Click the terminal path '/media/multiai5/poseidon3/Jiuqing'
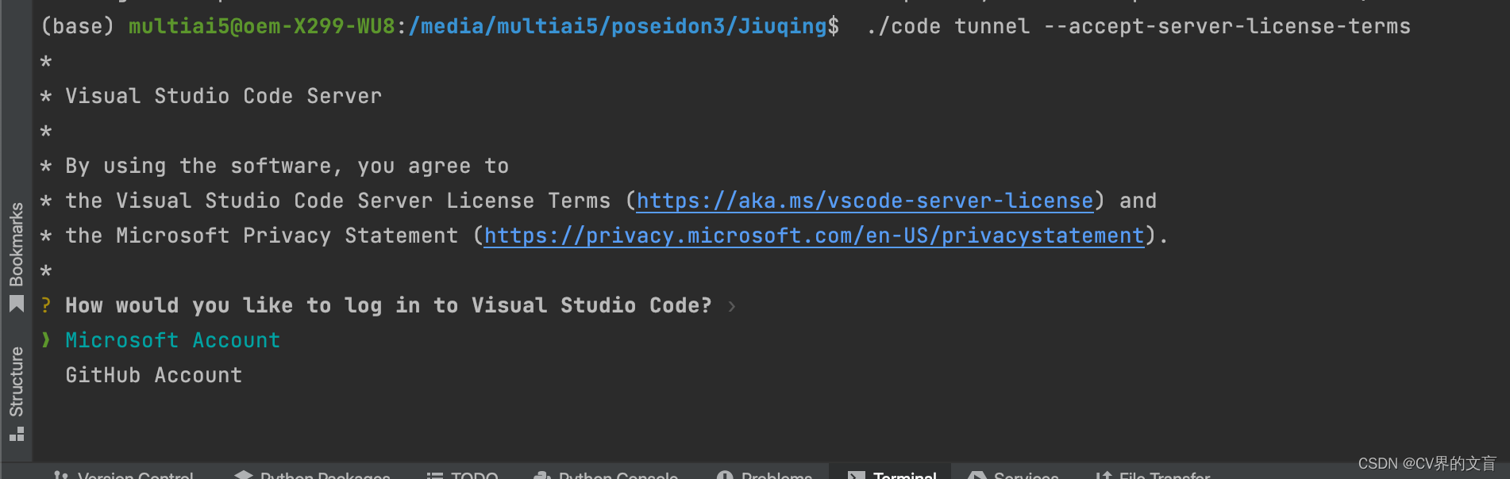The image size is (1510, 479). tap(618, 26)
